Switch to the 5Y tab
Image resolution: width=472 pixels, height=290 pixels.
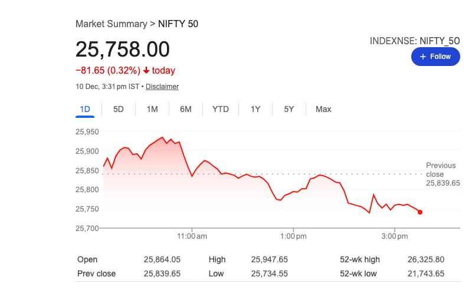289,109
